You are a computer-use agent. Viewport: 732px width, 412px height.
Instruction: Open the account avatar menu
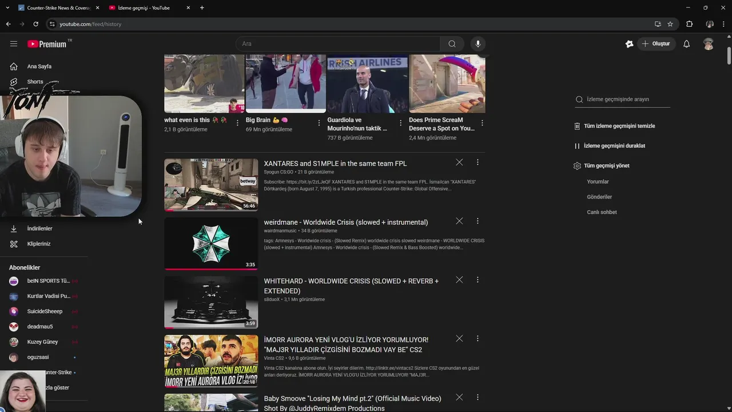point(709,43)
